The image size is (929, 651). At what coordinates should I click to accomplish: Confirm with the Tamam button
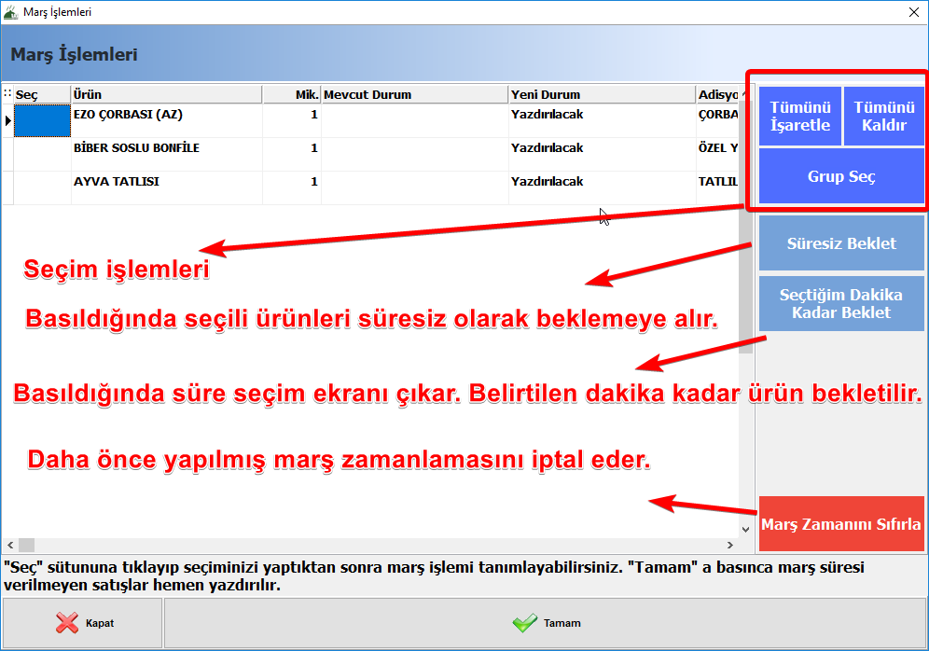pos(545,623)
